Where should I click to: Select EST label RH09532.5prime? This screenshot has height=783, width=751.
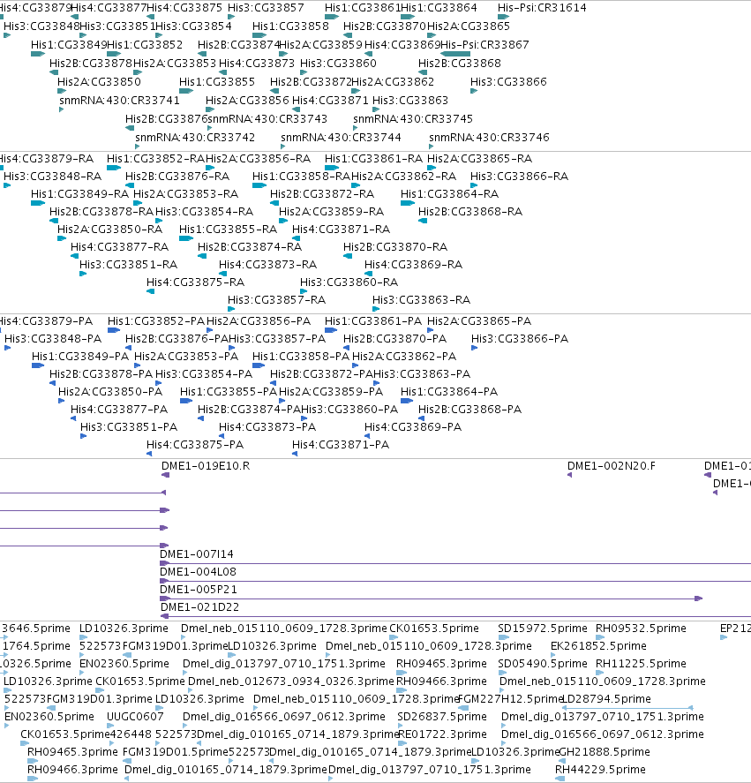coord(642,629)
